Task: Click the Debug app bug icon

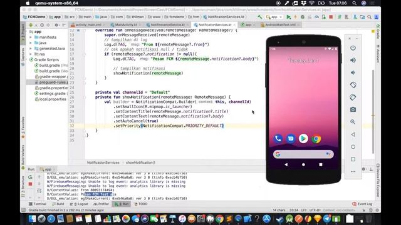Action: [303, 17]
